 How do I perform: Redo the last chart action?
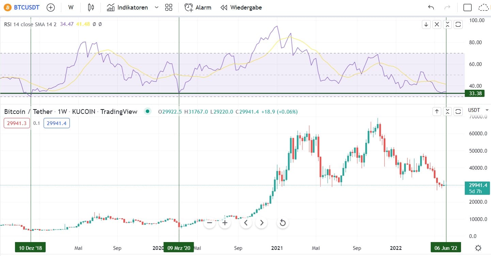447,7
